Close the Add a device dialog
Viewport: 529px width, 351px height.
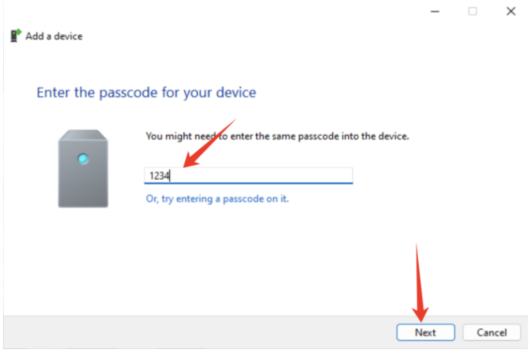coord(511,11)
